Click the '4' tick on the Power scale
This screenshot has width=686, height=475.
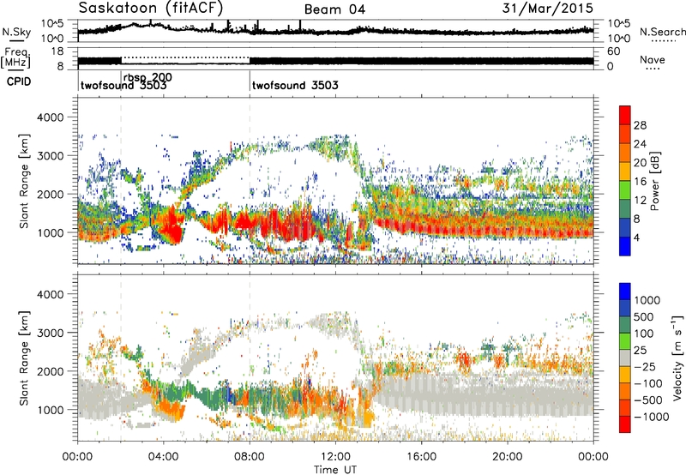click(636, 237)
